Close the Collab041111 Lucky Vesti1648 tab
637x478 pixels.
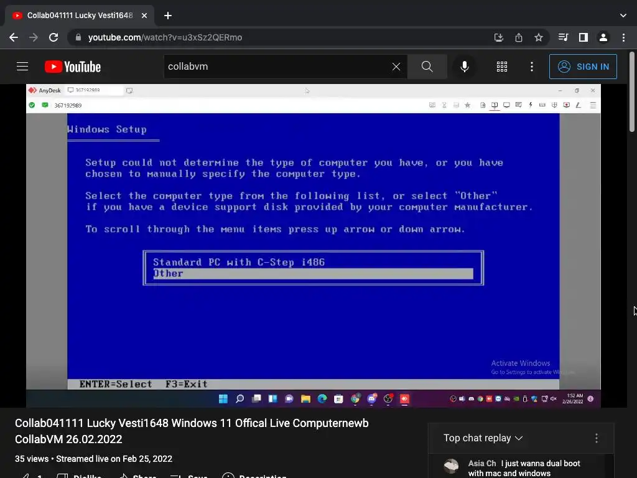[x=144, y=16]
